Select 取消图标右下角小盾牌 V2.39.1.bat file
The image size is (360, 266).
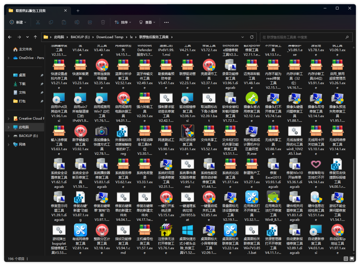(209, 107)
